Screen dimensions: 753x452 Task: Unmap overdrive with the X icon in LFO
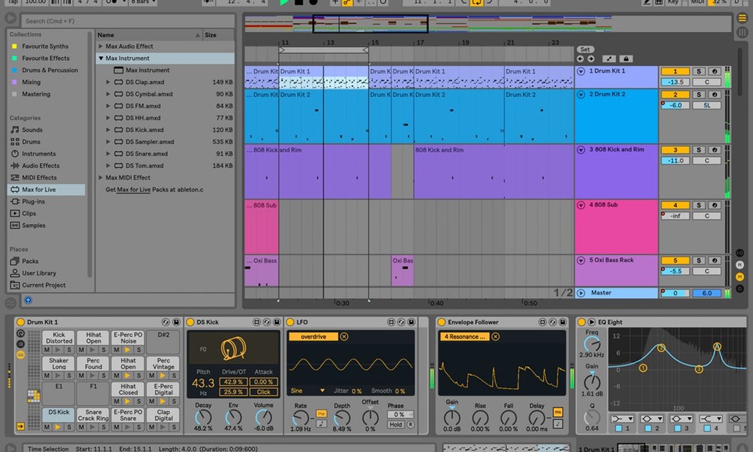pos(344,337)
